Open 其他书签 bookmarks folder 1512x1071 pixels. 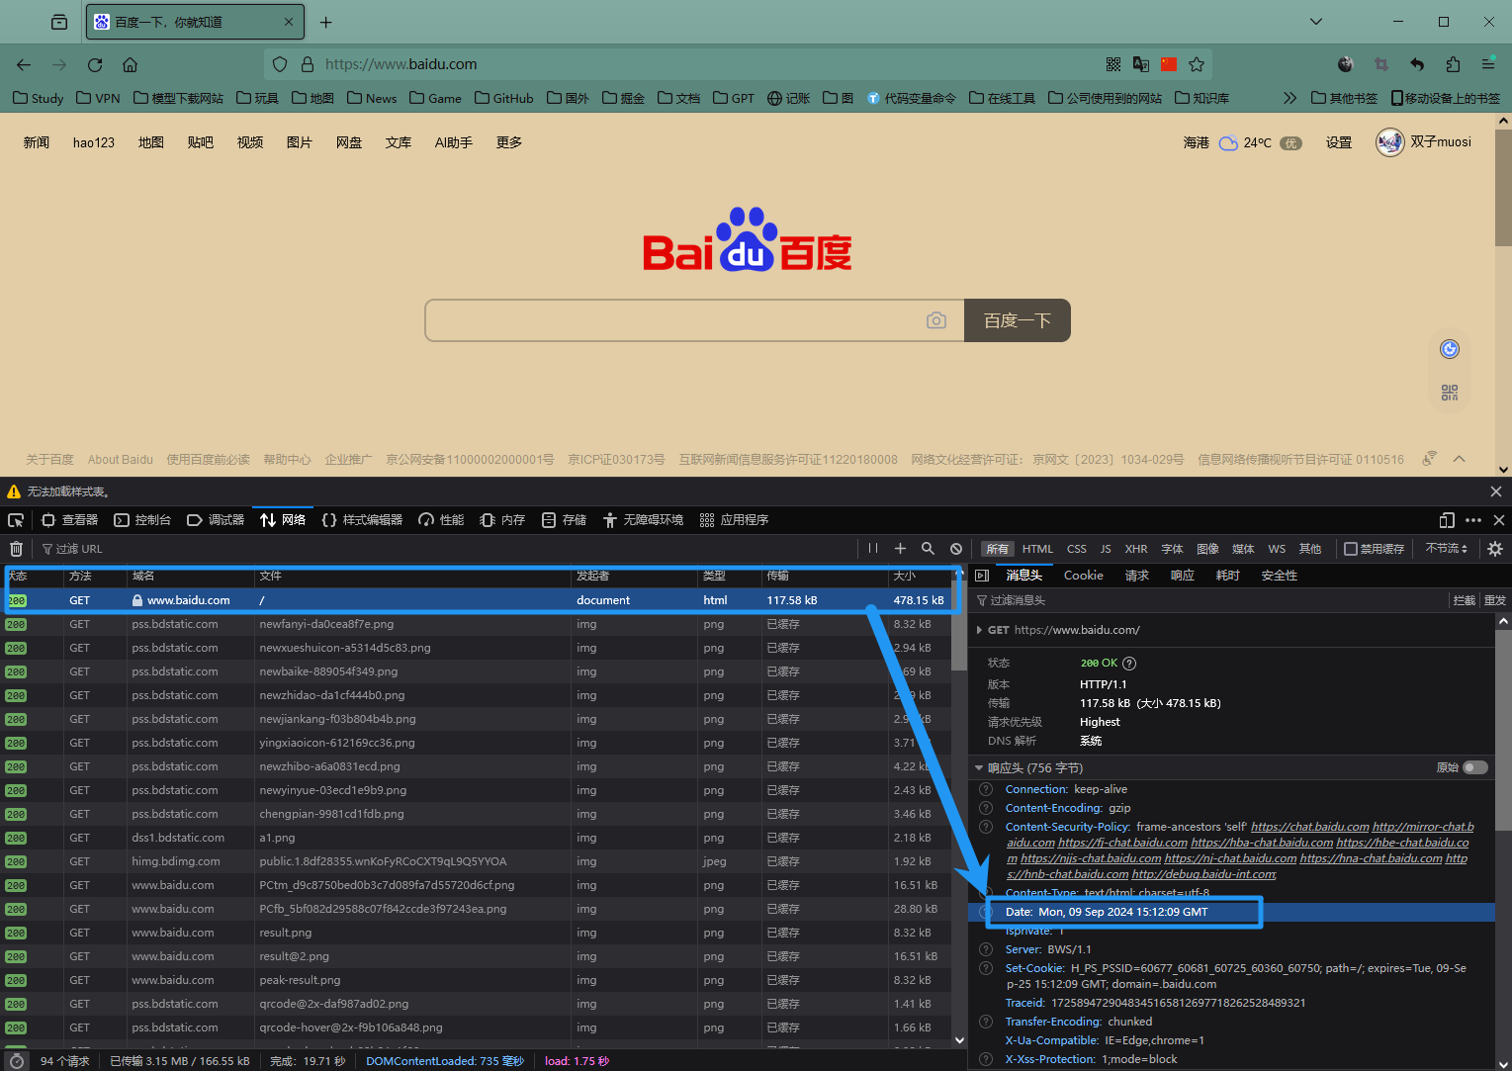(x=1344, y=98)
